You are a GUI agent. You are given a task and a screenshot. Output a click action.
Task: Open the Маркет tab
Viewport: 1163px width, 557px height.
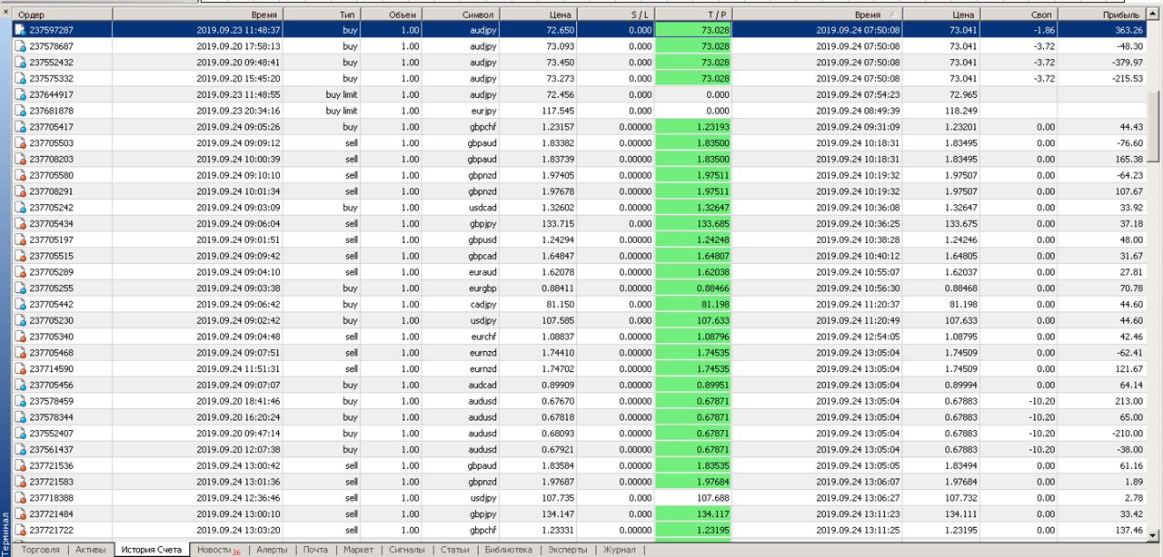[x=359, y=550]
